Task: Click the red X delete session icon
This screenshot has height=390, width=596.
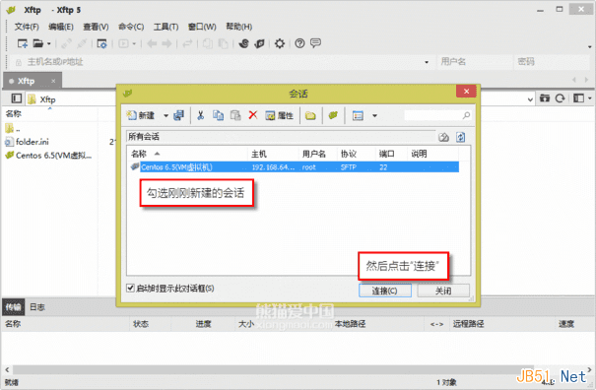Action: click(253, 115)
